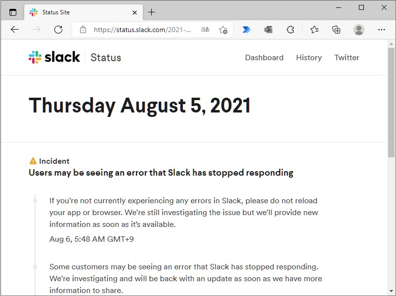Select the Twitter navigation item

[347, 58]
